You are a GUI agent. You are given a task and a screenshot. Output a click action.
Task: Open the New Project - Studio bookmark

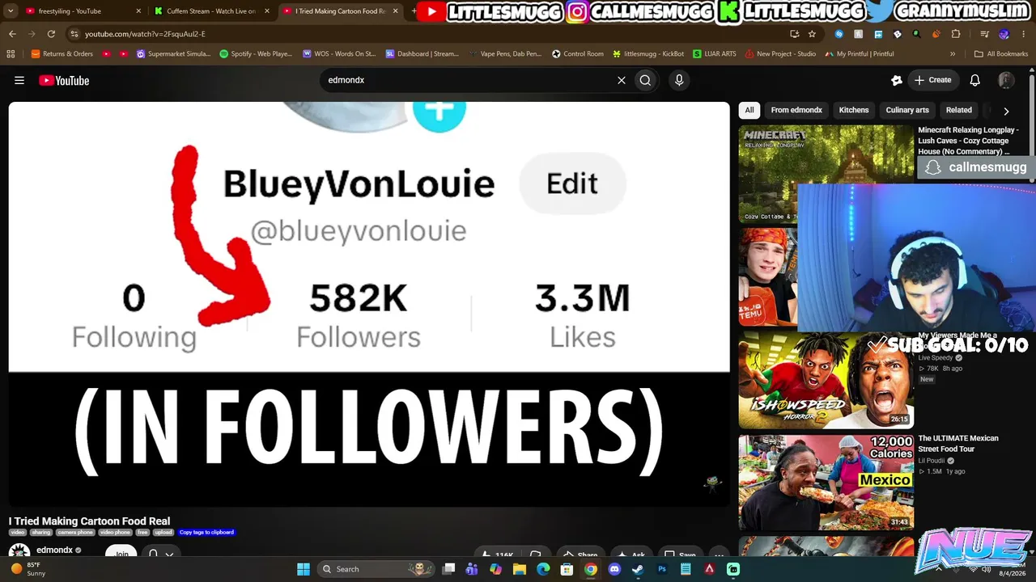pos(780,54)
